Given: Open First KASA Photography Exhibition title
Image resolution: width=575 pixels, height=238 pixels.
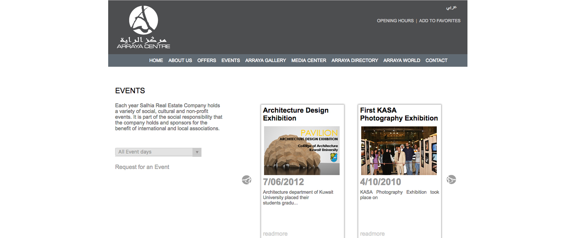Looking at the screenshot, I should (x=399, y=114).
